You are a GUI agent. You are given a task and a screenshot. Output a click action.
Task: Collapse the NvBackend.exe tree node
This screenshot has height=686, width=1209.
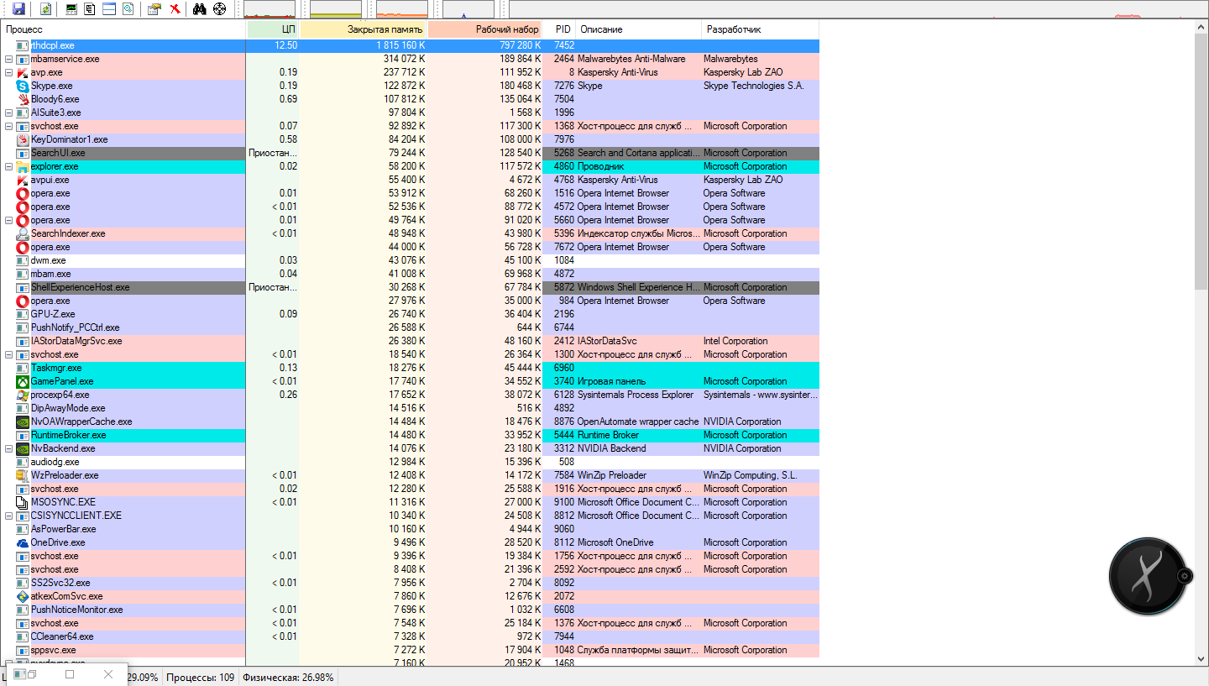tap(8, 448)
